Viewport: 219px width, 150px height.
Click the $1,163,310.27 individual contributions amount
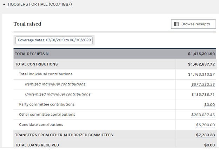201,74
